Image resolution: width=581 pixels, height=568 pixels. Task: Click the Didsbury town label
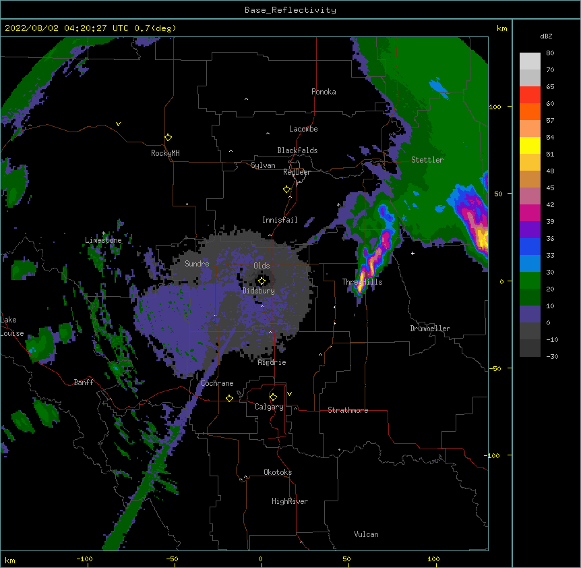click(259, 291)
